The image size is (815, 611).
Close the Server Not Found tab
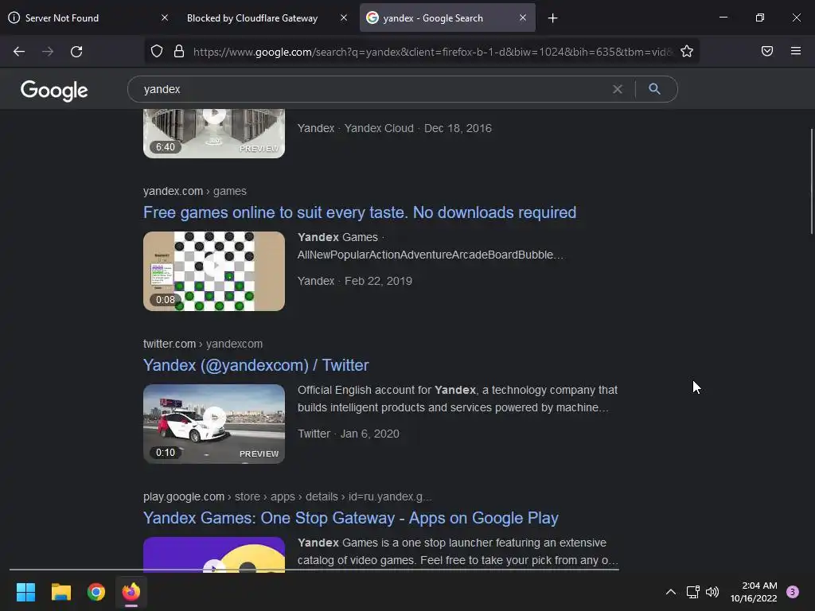[x=164, y=18]
